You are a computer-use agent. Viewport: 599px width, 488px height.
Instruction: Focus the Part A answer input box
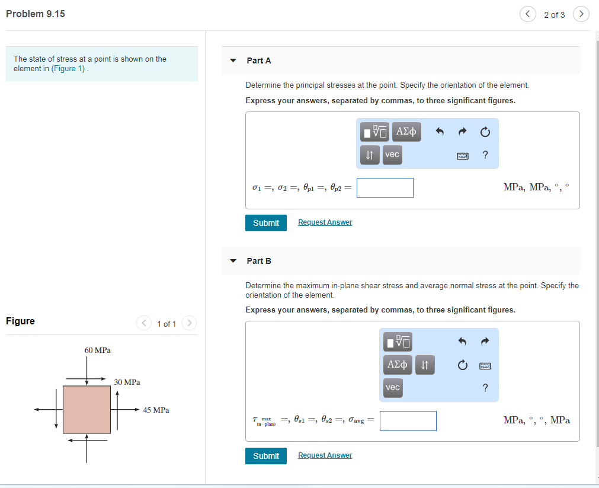385,188
